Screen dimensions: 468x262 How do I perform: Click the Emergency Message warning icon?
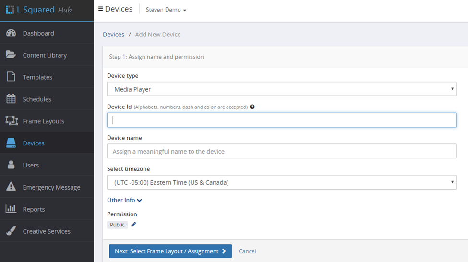point(11,187)
